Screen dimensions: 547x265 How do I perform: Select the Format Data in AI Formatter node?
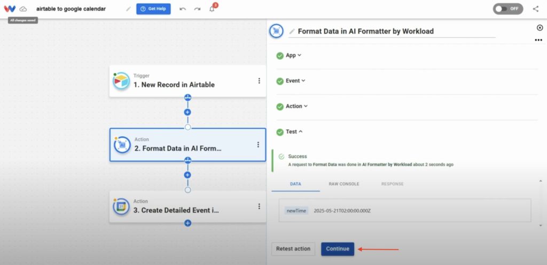(x=187, y=145)
